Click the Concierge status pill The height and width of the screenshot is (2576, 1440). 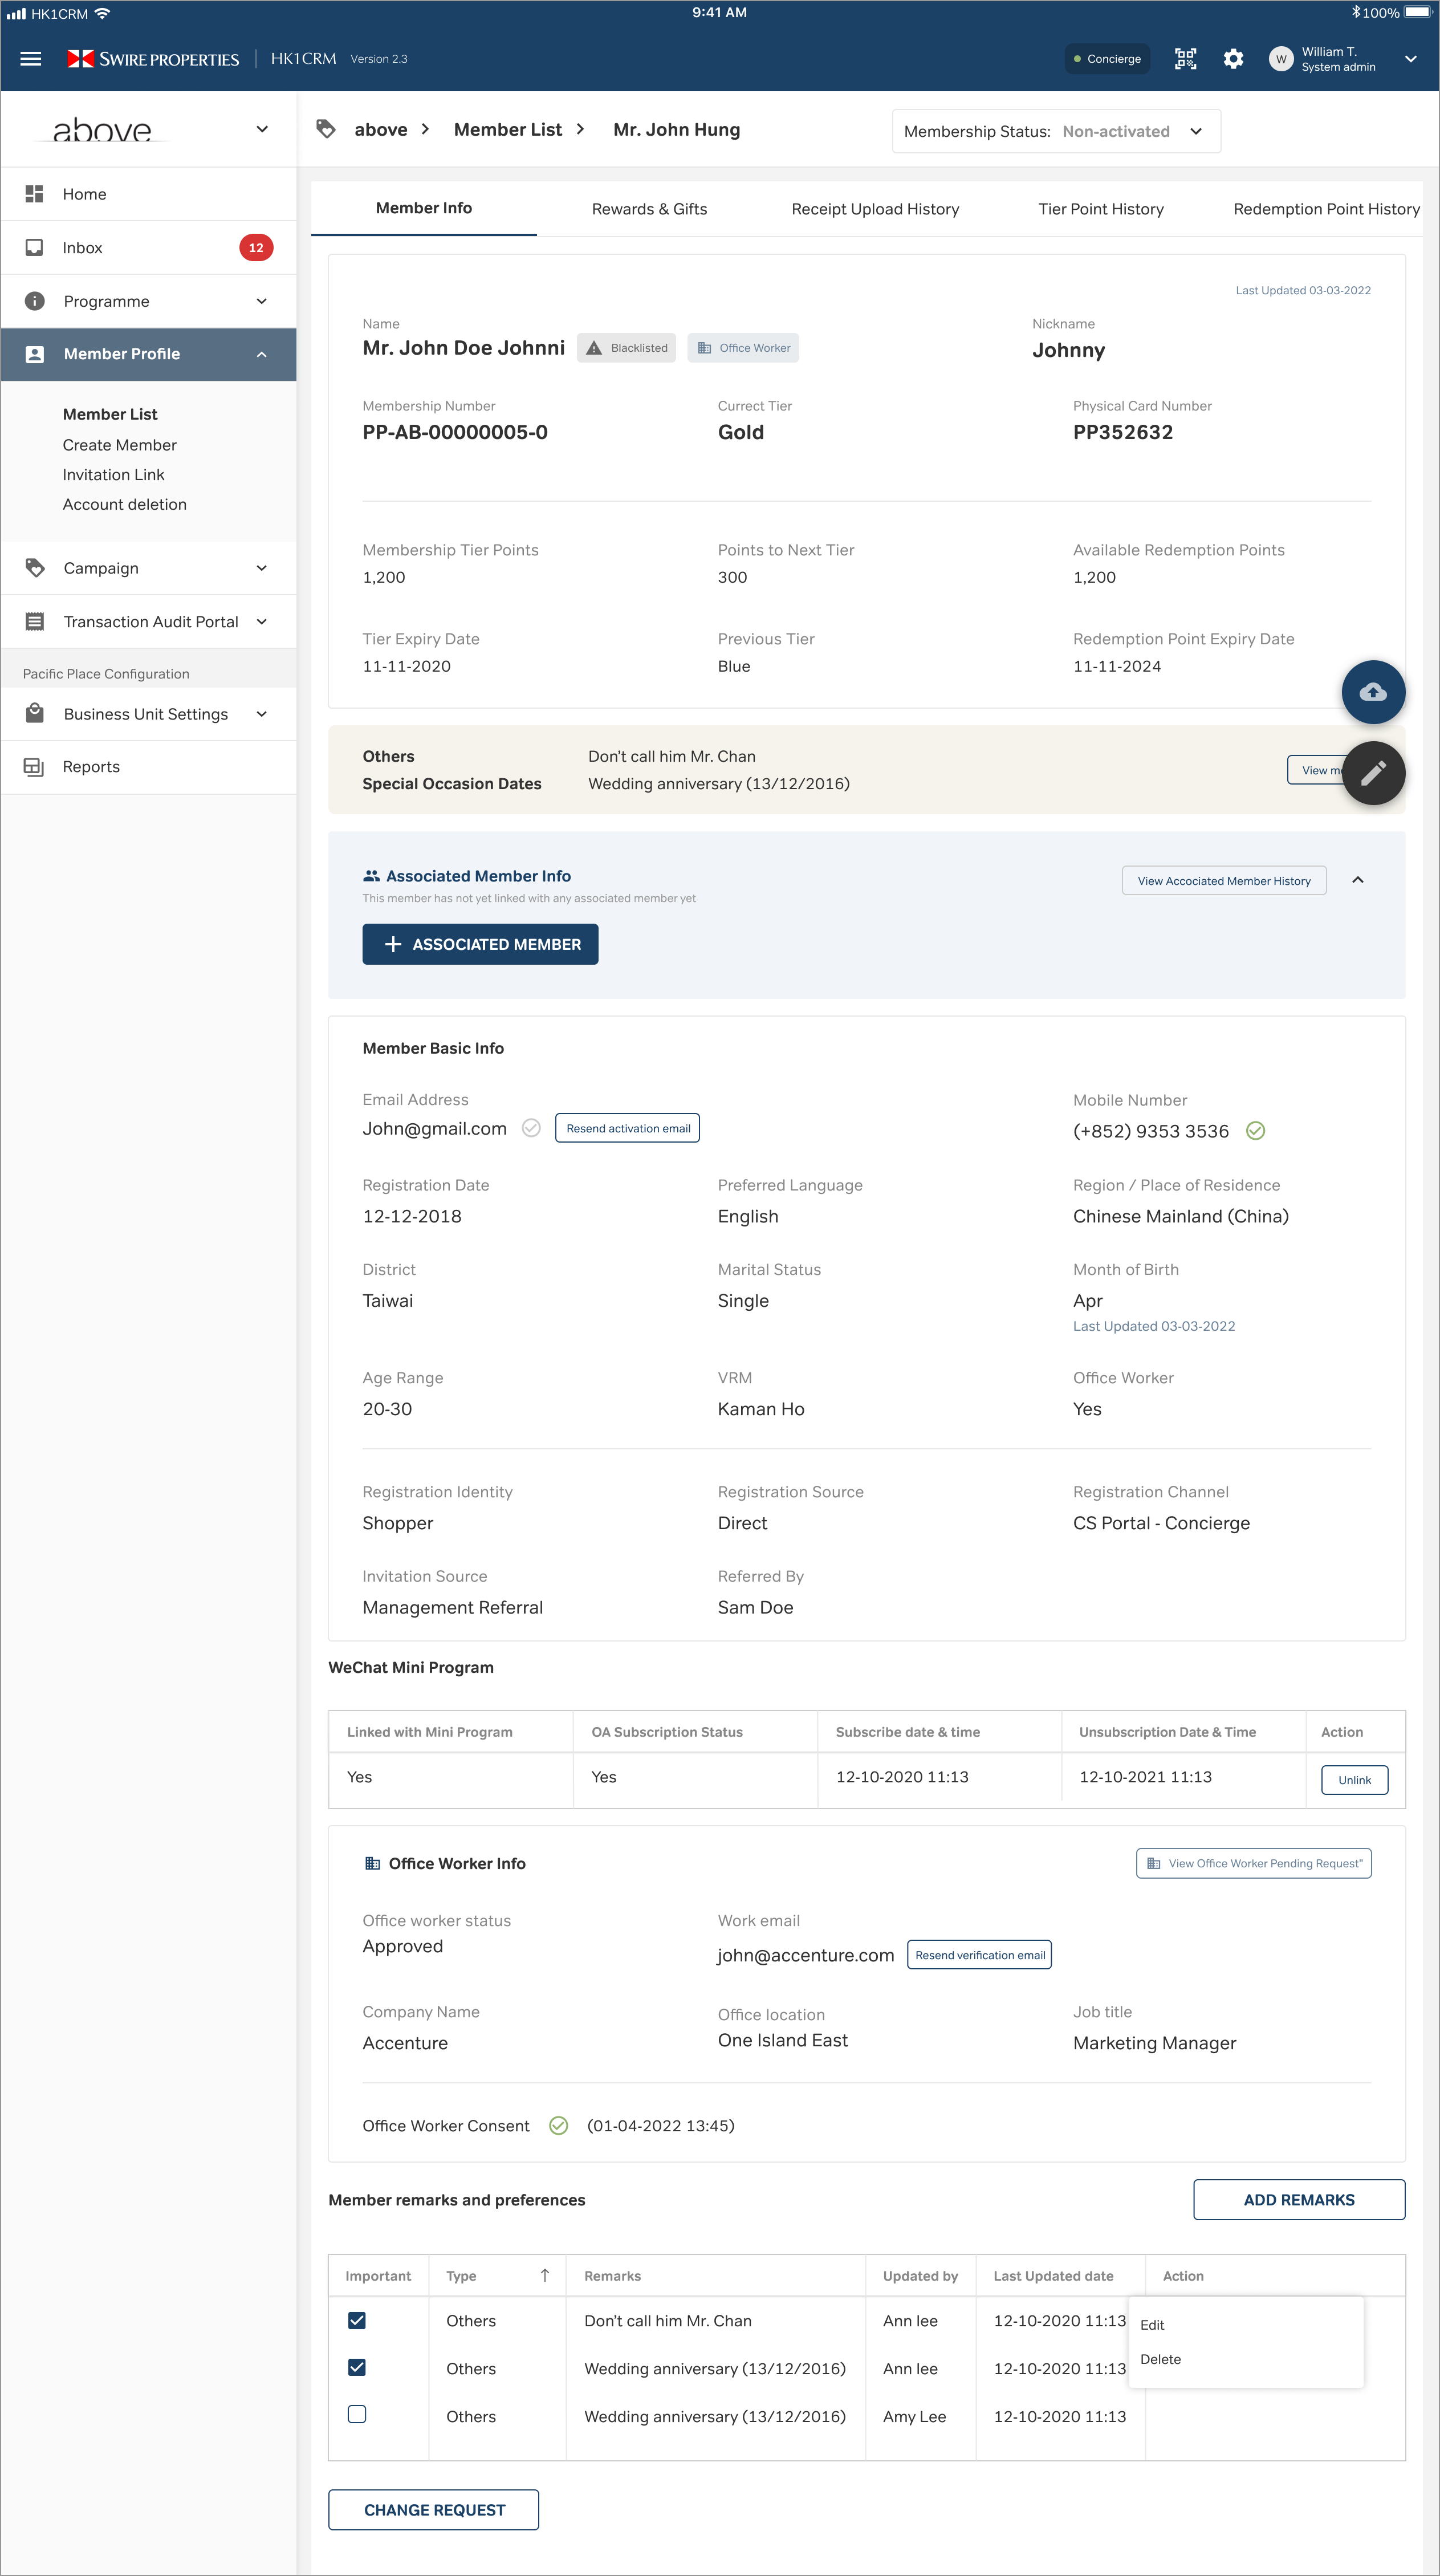[1107, 59]
